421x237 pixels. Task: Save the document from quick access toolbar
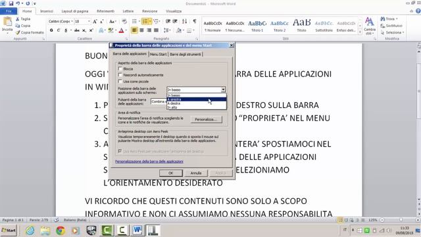tap(11, 3)
